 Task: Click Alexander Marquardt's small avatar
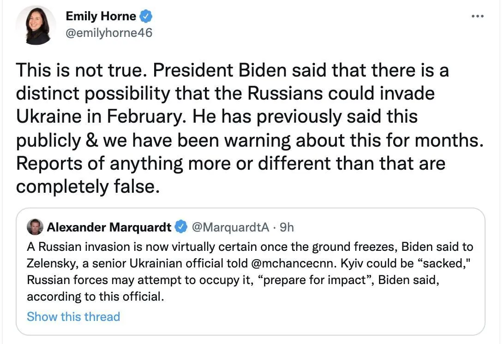click(35, 227)
